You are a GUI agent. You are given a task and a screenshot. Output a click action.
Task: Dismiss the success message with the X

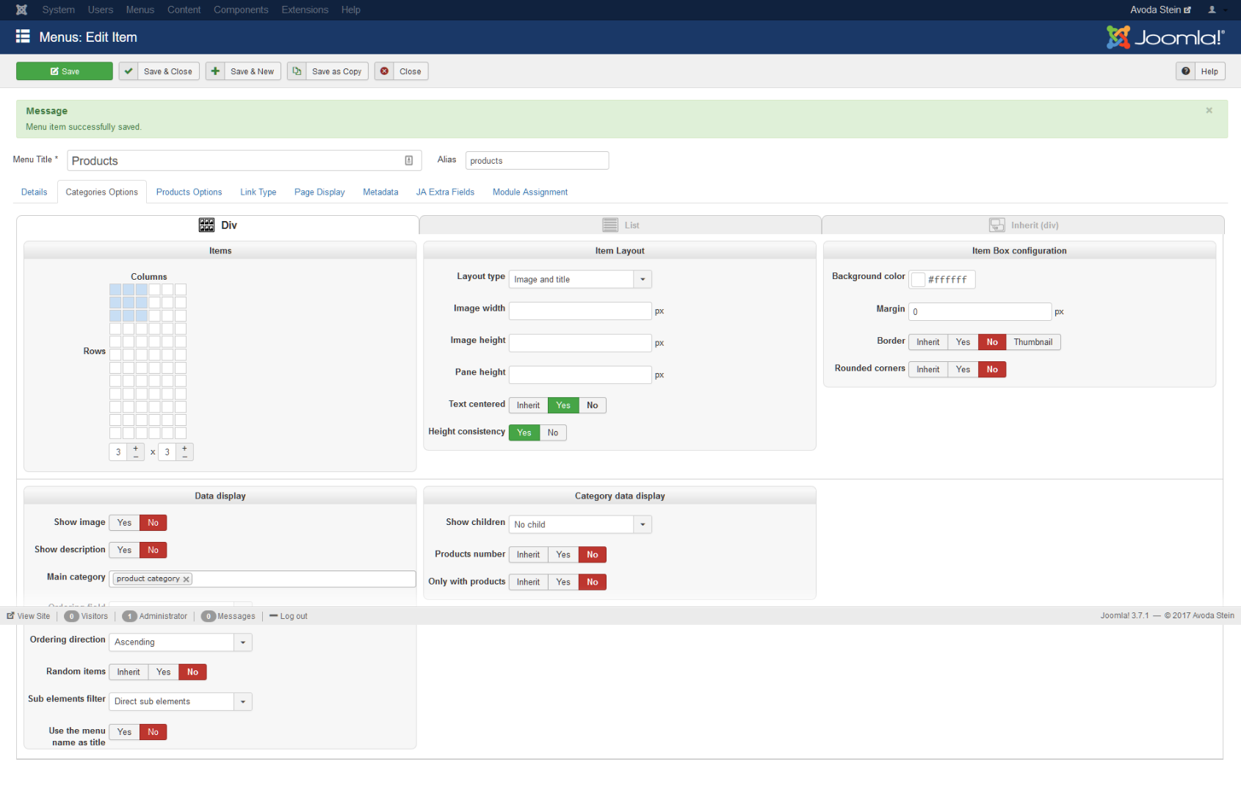click(x=1209, y=111)
